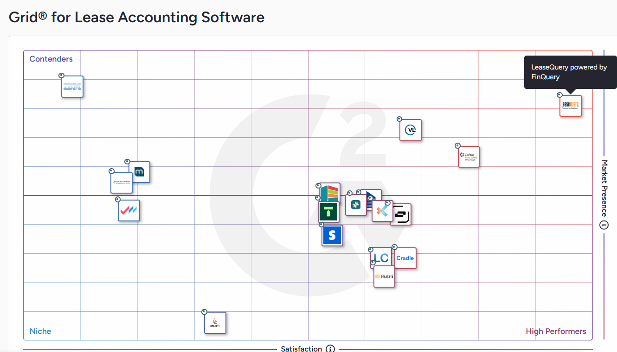This screenshot has width=617, height=352.
Task: Click the blue S logo tile
Action: [332, 235]
